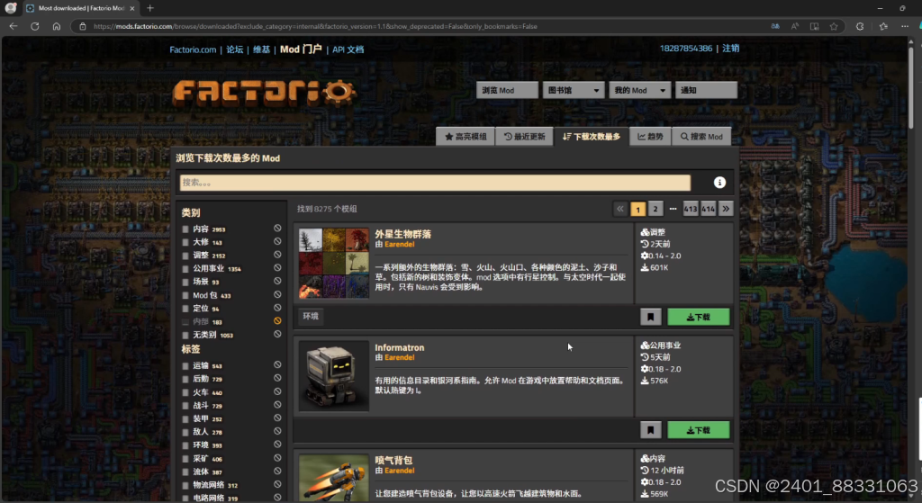The image size is (922, 503).
Task: Open the 图书馆 dropdown menu
Action: click(x=574, y=90)
